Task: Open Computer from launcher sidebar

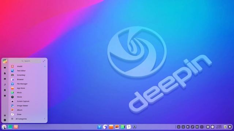Action: [5, 68]
